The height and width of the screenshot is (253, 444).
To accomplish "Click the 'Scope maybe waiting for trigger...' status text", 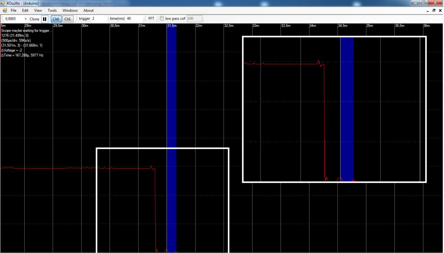I will [26, 31].
